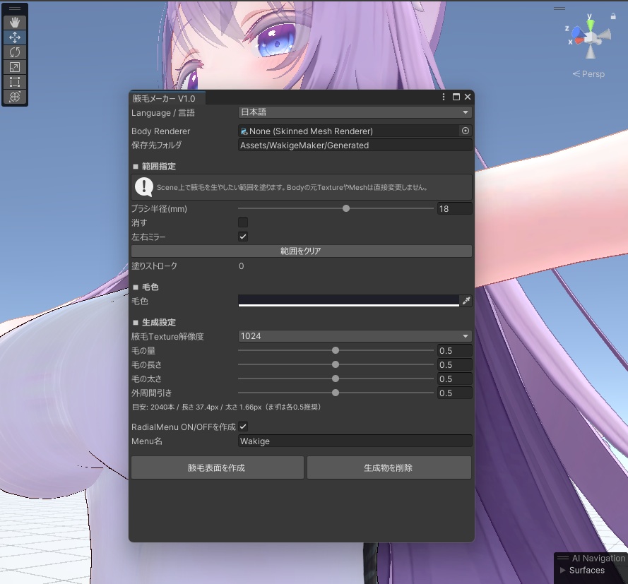The image size is (628, 584).
Task: Toggle the 消す erase checkbox
Action: pyautogui.click(x=243, y=222)
